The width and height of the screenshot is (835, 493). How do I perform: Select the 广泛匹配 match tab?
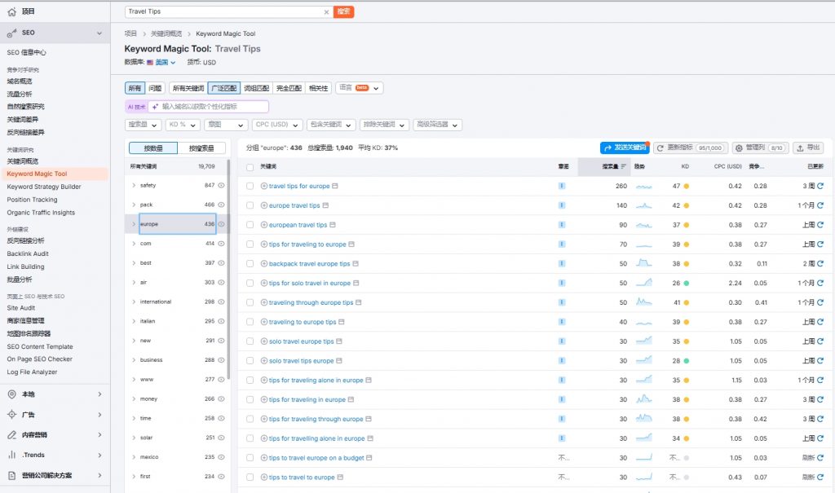[223, 88]
